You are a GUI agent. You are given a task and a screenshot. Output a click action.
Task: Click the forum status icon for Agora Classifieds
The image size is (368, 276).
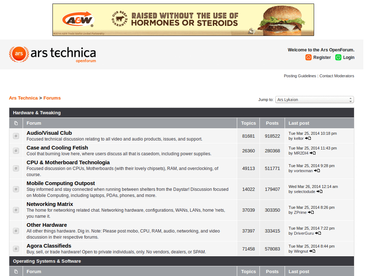(x=16, y=249)
